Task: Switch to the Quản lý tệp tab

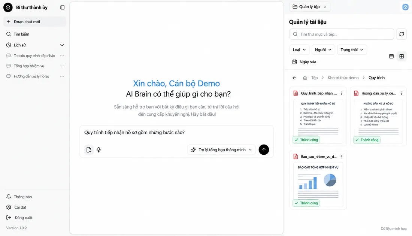Action: point(306,7)
